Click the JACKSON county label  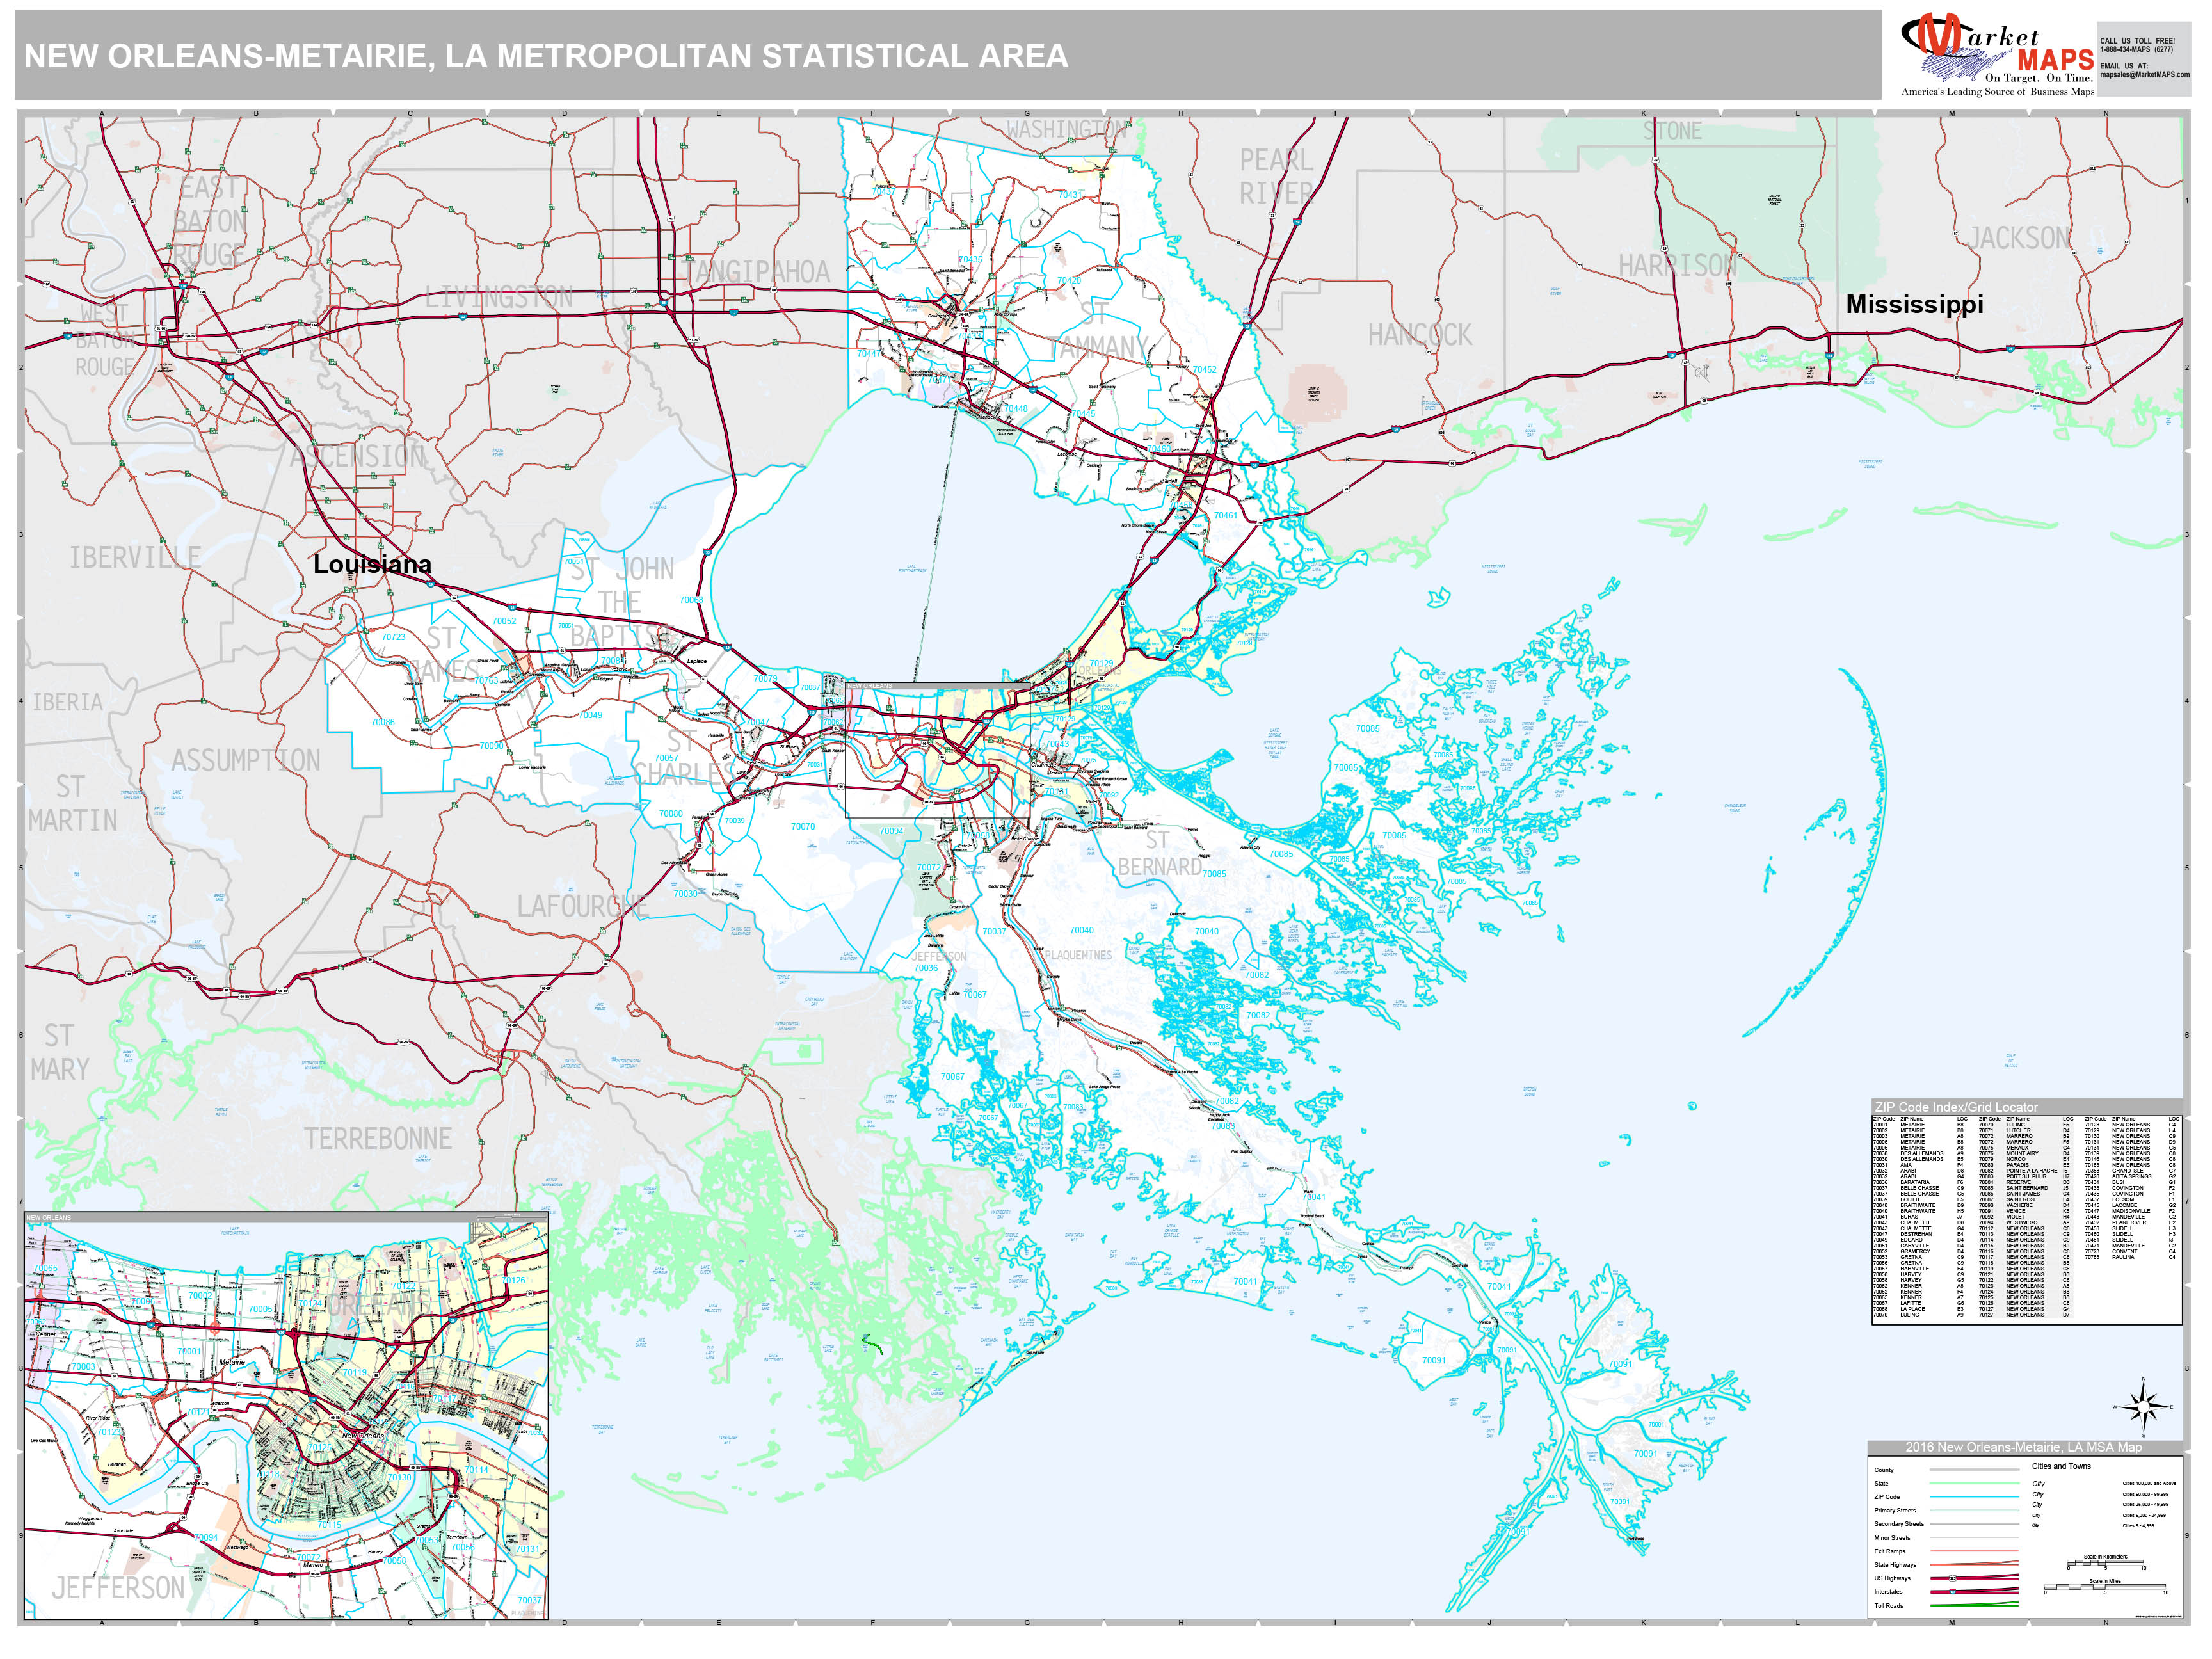click(2018, 238)
